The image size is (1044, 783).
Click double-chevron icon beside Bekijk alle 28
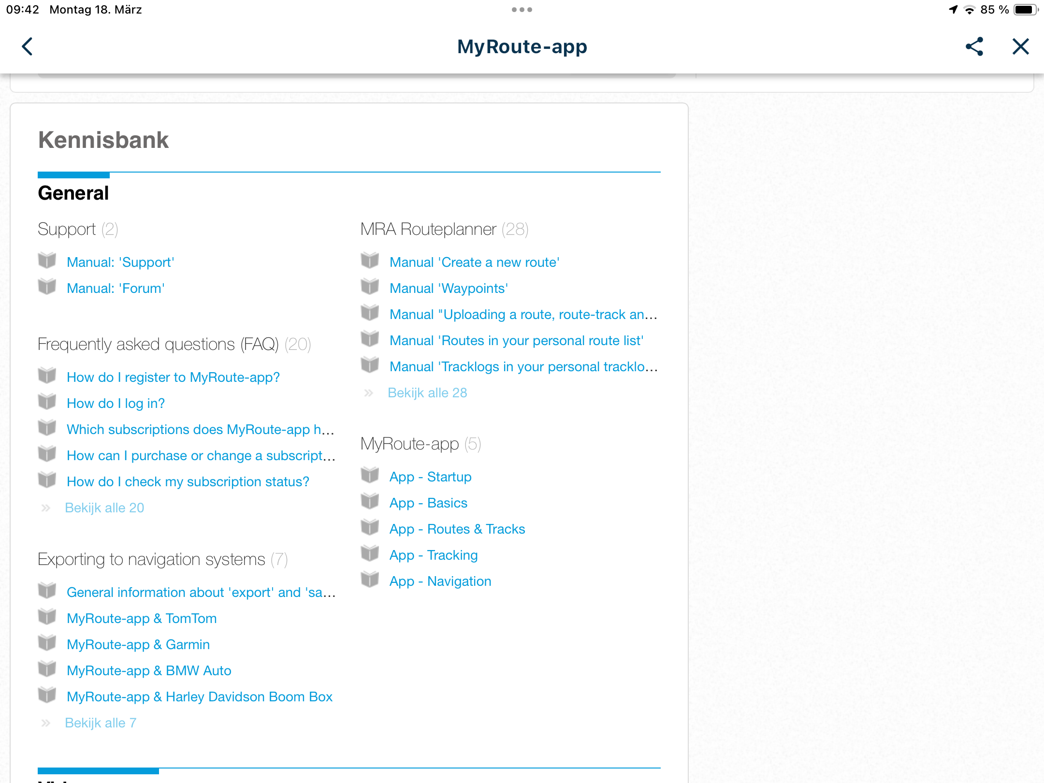(x=369, y=393)
